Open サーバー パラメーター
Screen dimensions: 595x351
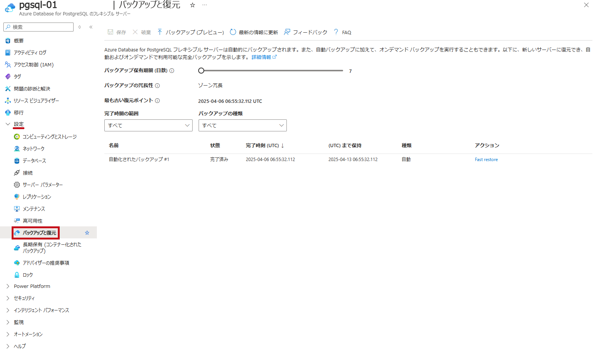point(43,185)
